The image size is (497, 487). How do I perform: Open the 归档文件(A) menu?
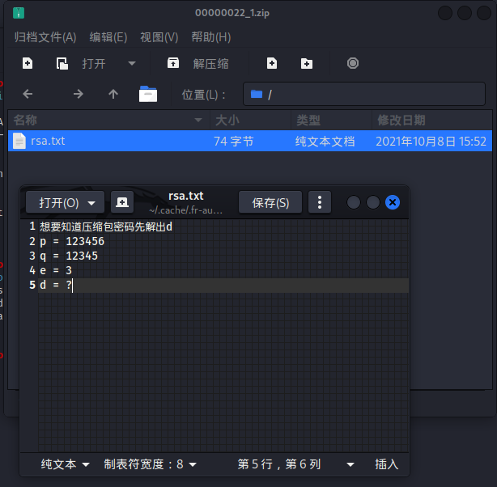45,37
